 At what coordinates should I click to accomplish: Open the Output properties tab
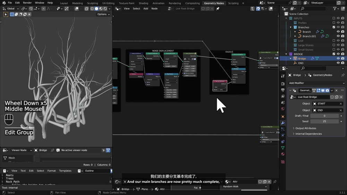pyautogui.click(x=282, y=90)
